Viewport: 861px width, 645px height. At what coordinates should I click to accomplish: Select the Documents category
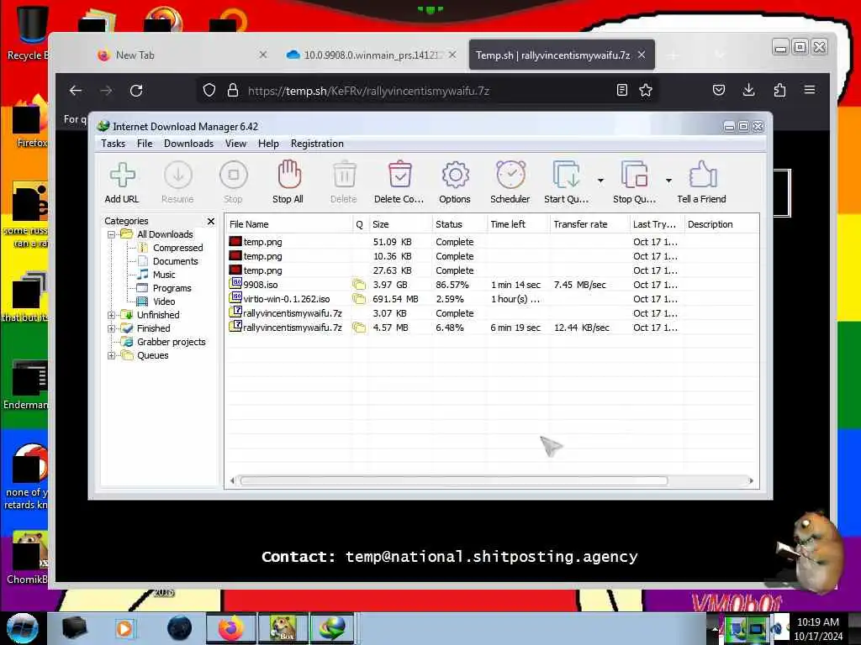pos(175,262)
